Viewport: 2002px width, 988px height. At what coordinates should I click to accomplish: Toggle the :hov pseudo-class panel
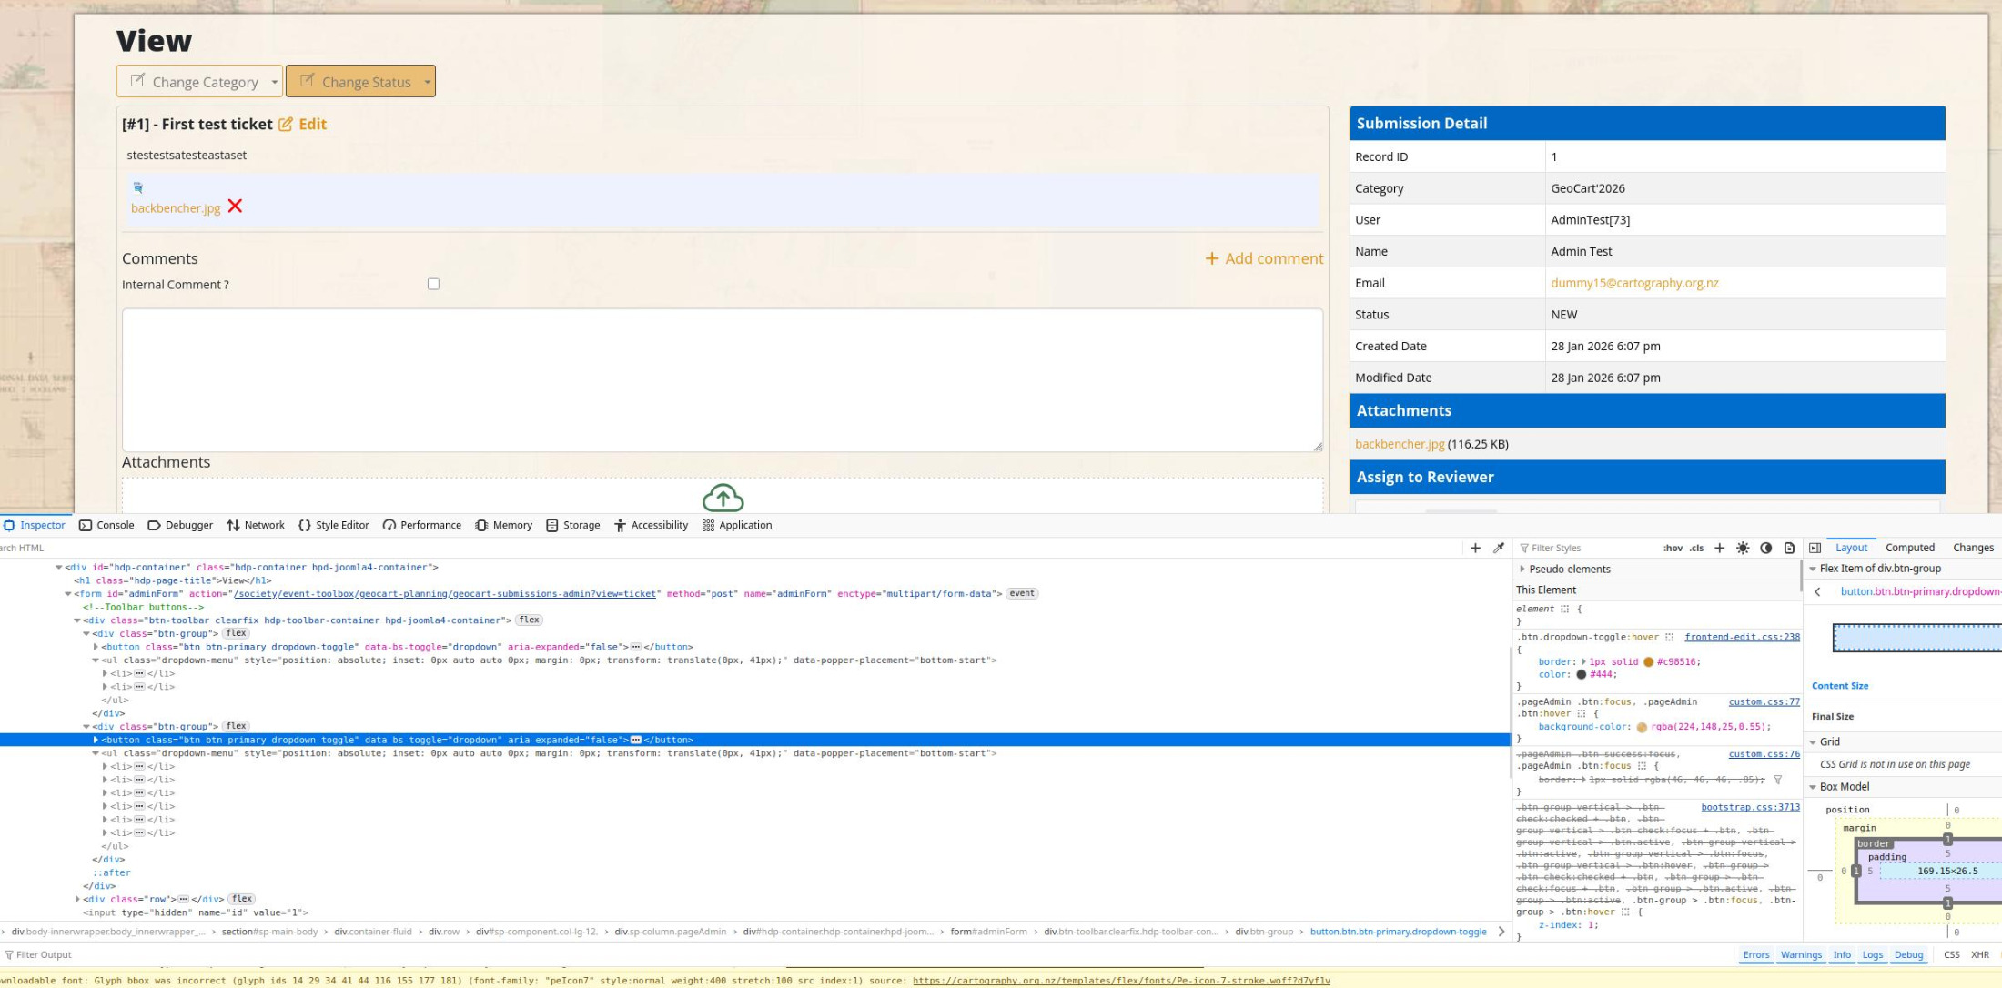click(1673, 548)
